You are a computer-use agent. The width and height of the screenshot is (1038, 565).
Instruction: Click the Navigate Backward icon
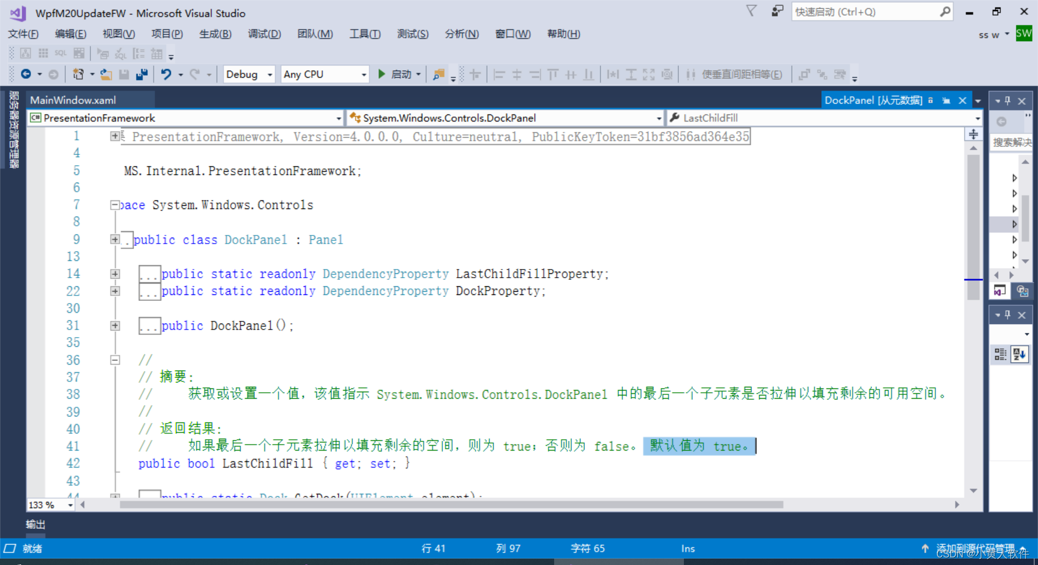tap(26, 74)
